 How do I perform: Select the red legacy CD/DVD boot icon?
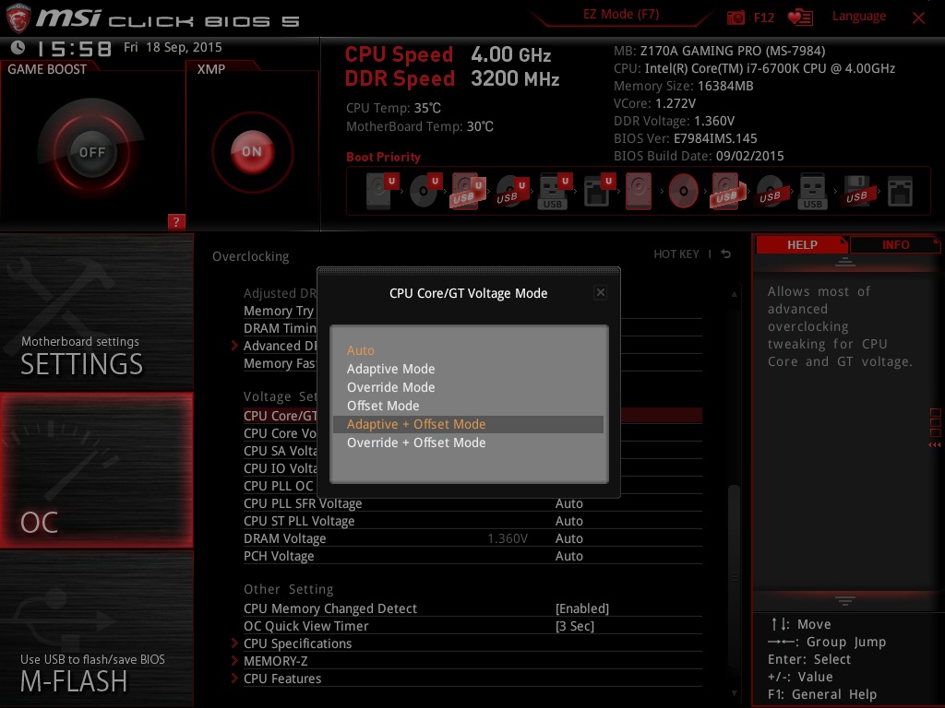click(684, 192)
